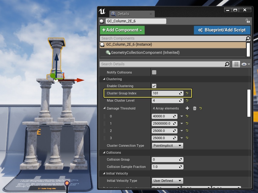
Task: Reset Max Cluster Level to default
Action: pyautogui.click(x=187, y=100)
